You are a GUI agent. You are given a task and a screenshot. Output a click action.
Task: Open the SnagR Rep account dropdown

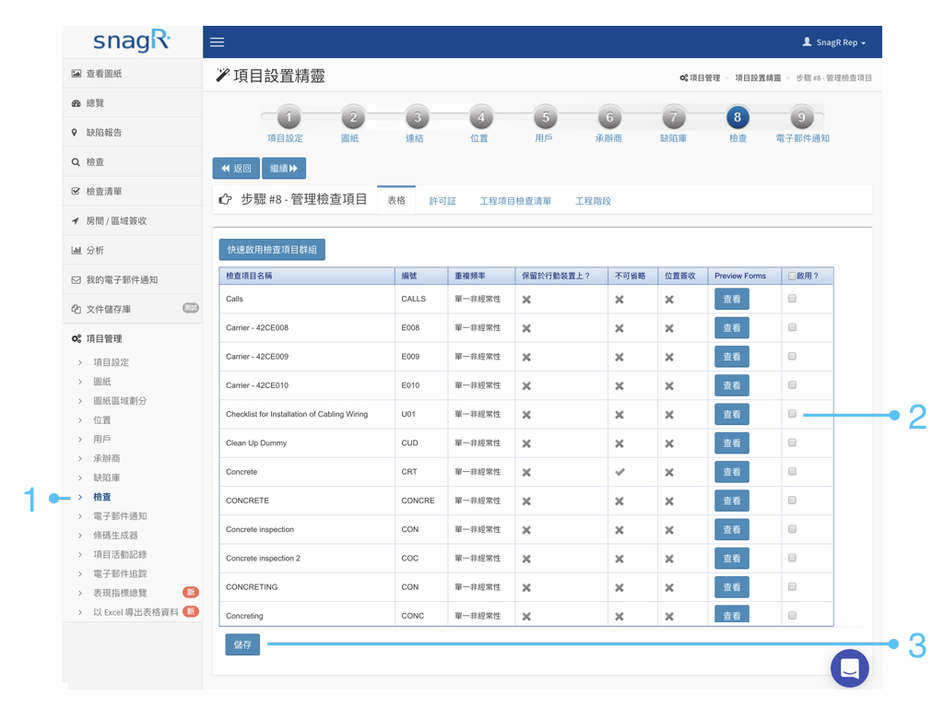pos(834,42)
